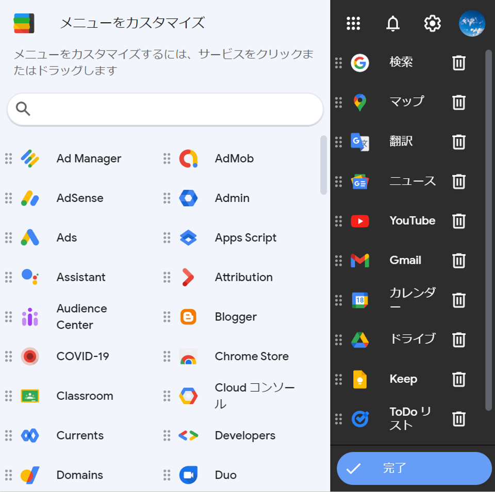The width and height of the screenshot is (495, 492).
Task: Add the Assistant icon
Action: coord(30,277)
